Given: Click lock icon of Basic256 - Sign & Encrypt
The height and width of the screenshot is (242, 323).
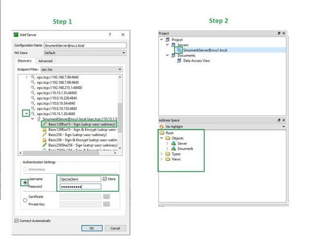Looking at the screenshot, I should 45,140.
